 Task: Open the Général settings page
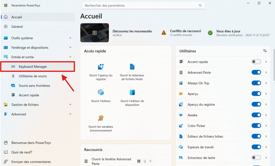click(17, 27)
